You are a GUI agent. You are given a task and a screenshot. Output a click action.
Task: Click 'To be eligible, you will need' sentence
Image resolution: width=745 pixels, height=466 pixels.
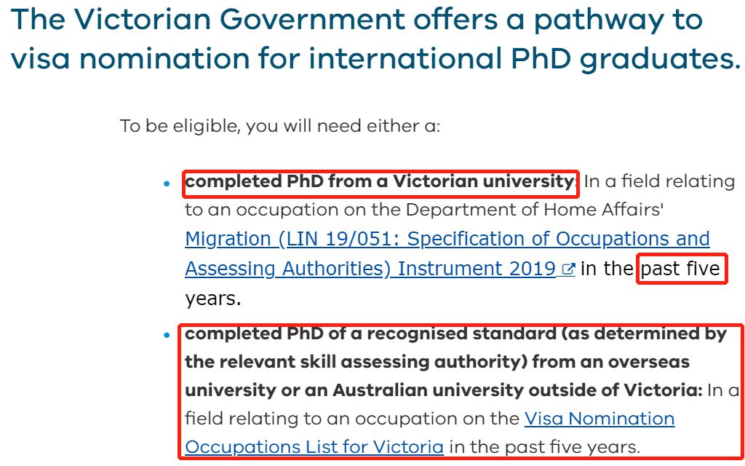pos(280,126)
